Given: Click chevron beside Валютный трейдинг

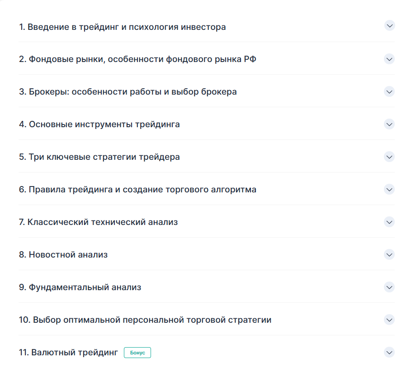Looking at the screenshot, I should click(389, 352).
